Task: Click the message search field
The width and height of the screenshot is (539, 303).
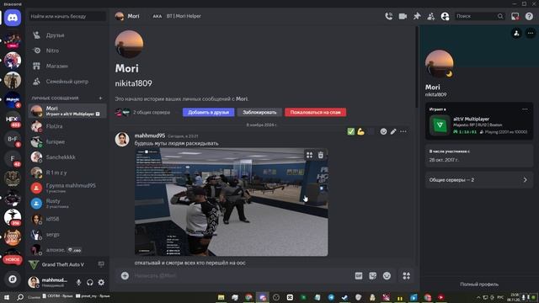Action: pyautogui.click(x=479, y=16)
